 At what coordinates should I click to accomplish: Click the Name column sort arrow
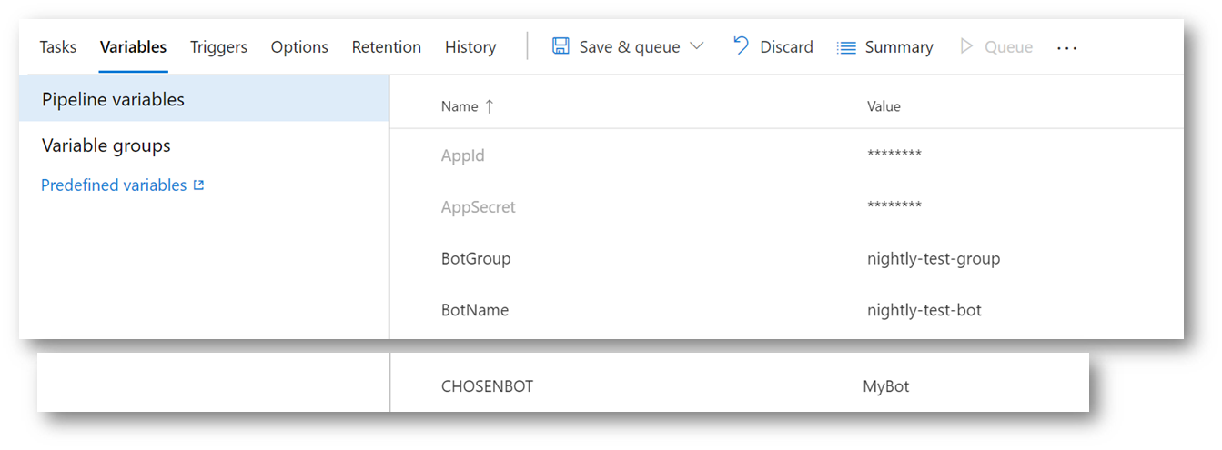489,106
